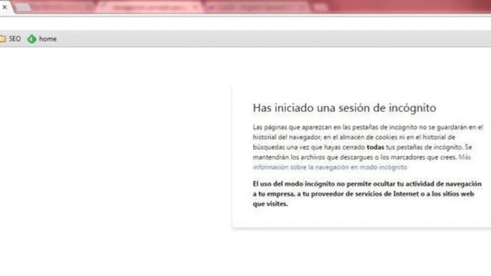Open 'Más información sobre la navegación' link
This screenshot has height=276, width=491.
[x=330, y=167]
